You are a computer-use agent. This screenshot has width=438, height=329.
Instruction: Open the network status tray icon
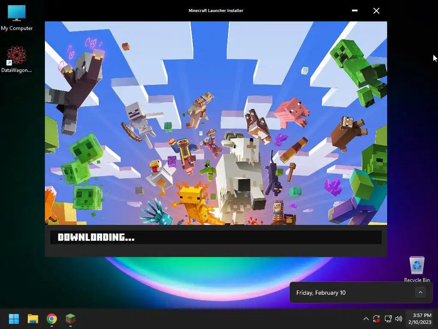[388, 319]
